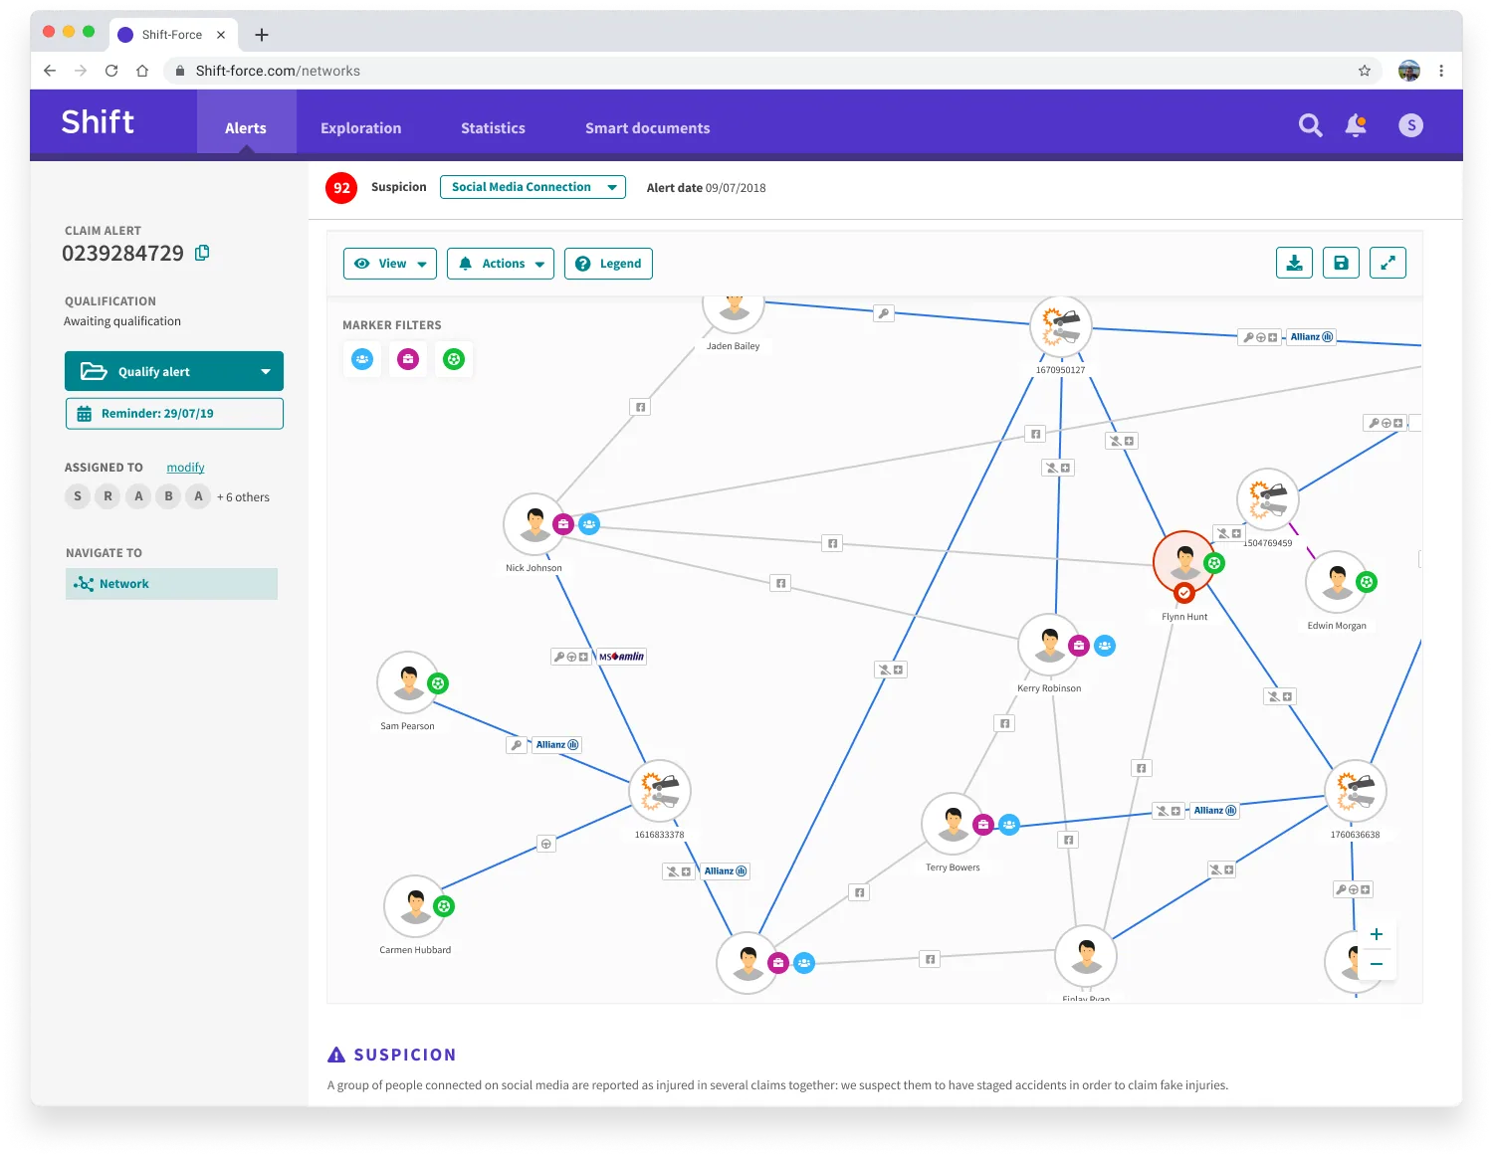Viewport: 1493px width, 1157px height.
Task: Go to Statistics tab
Action: click(x=493, y=128)
